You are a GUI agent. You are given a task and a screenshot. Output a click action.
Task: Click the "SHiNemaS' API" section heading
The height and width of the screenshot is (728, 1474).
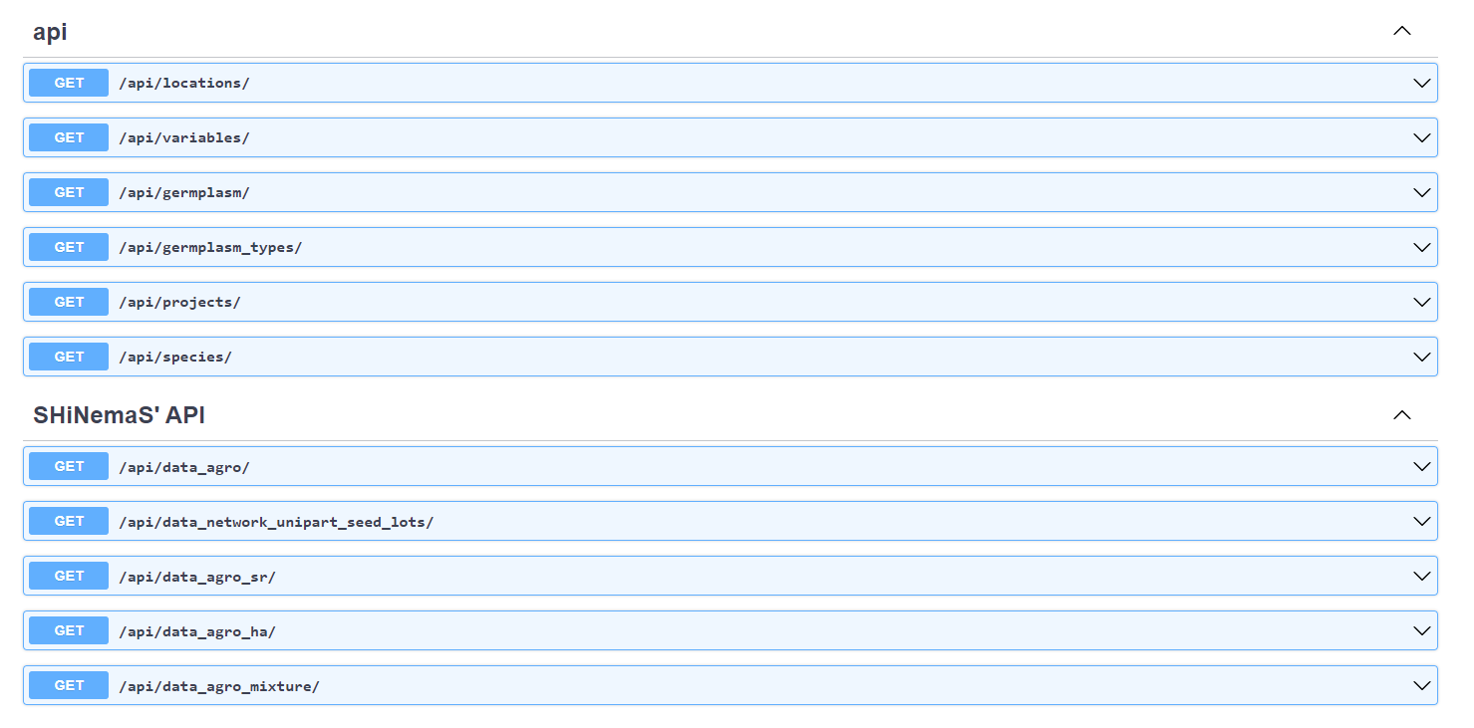(119, 415)
